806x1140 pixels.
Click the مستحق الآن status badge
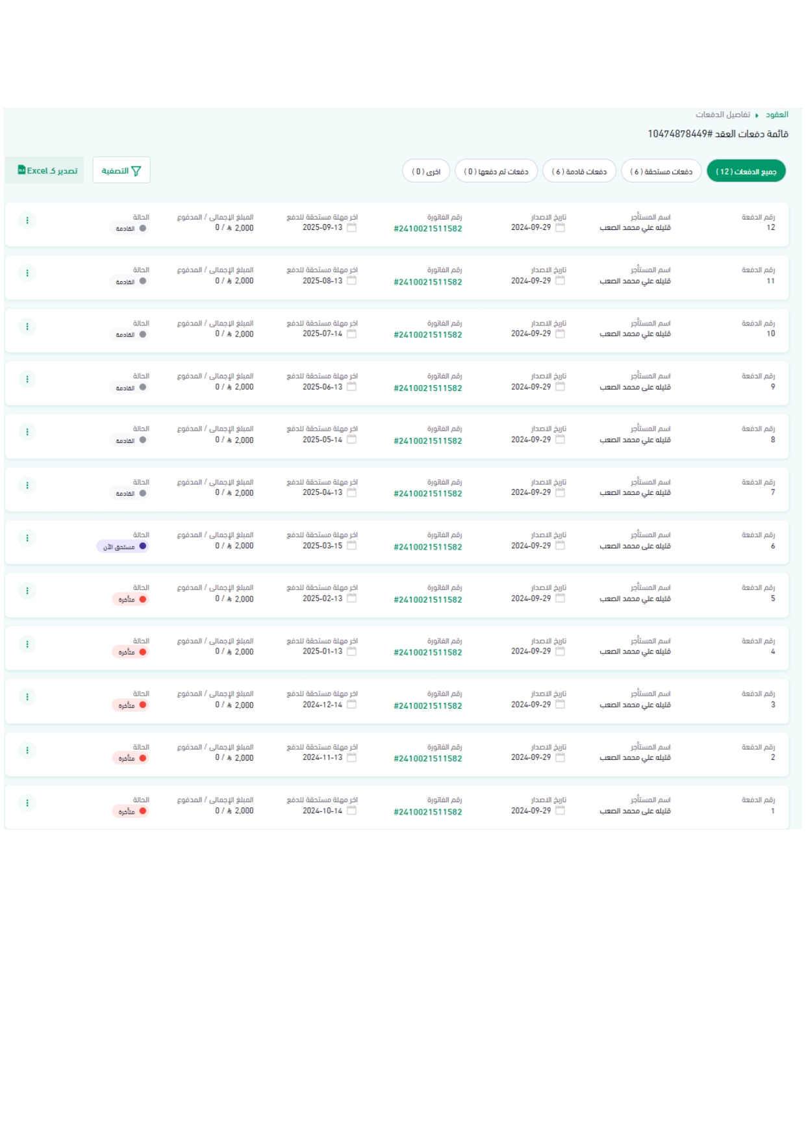[123, 547]
